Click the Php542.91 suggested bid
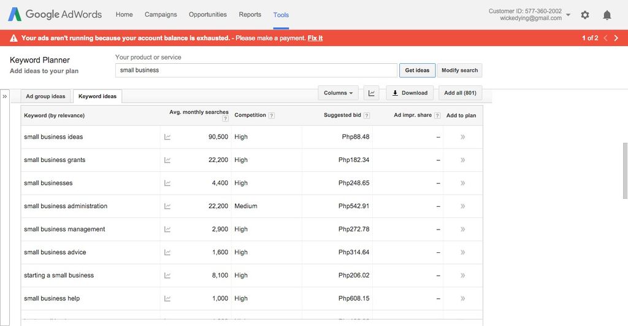 354,206
